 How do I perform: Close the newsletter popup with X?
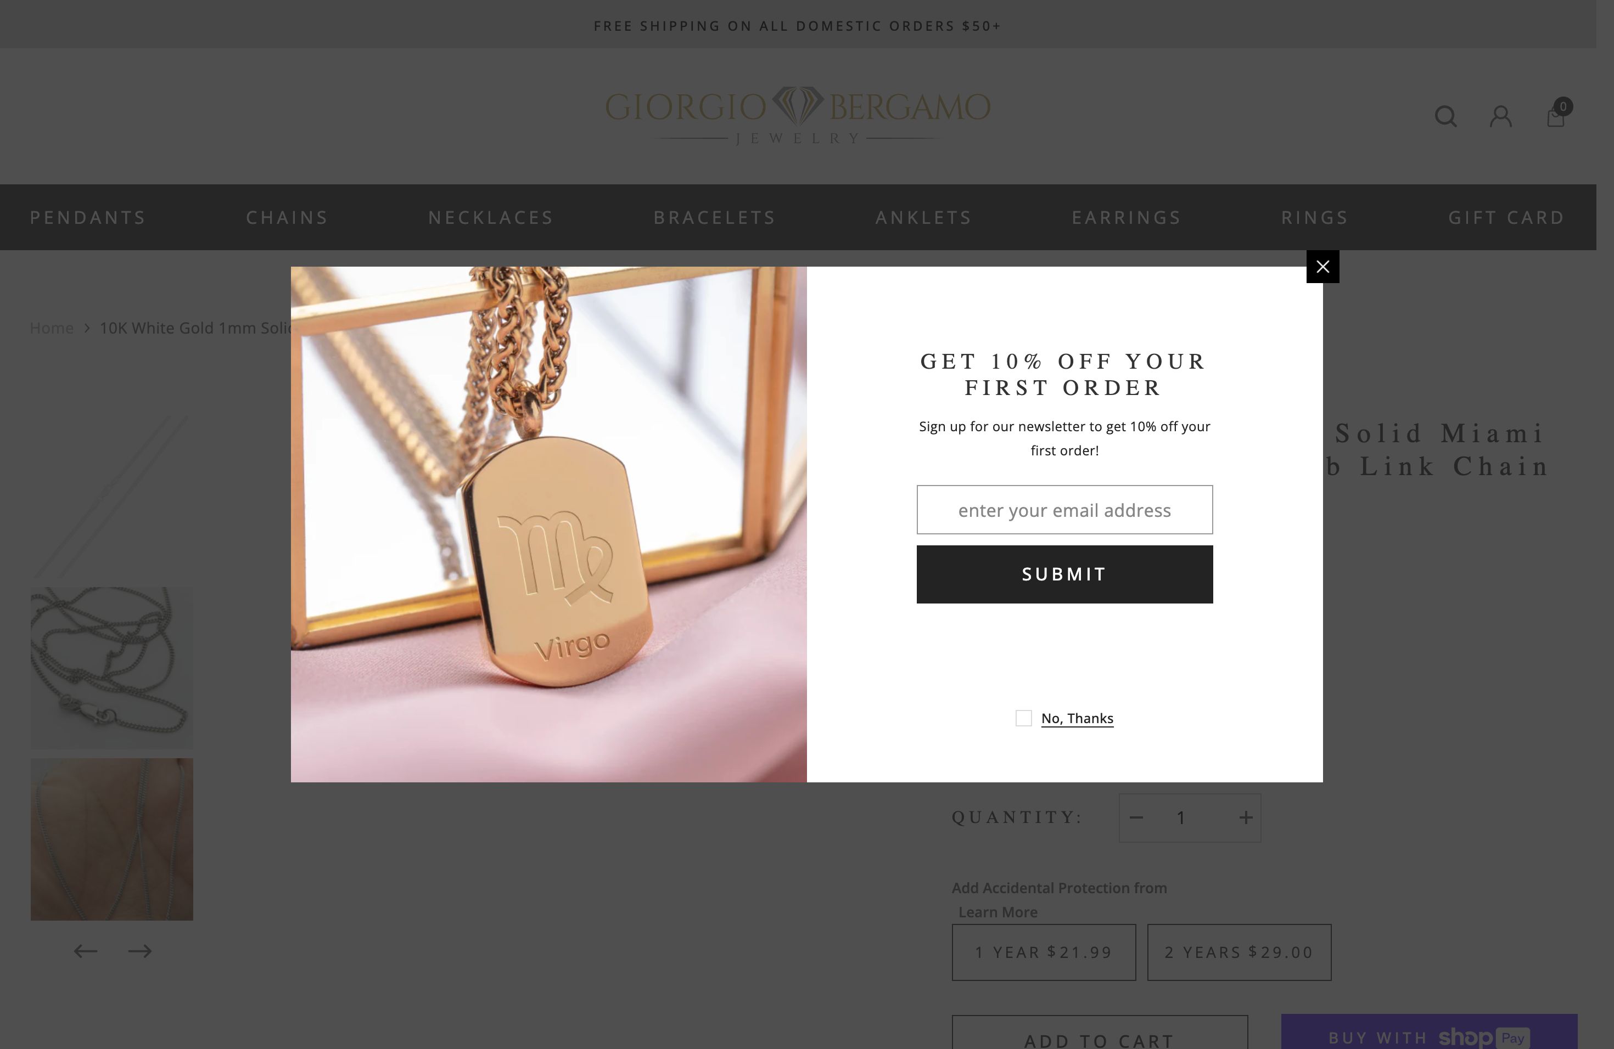point(1322,266)
